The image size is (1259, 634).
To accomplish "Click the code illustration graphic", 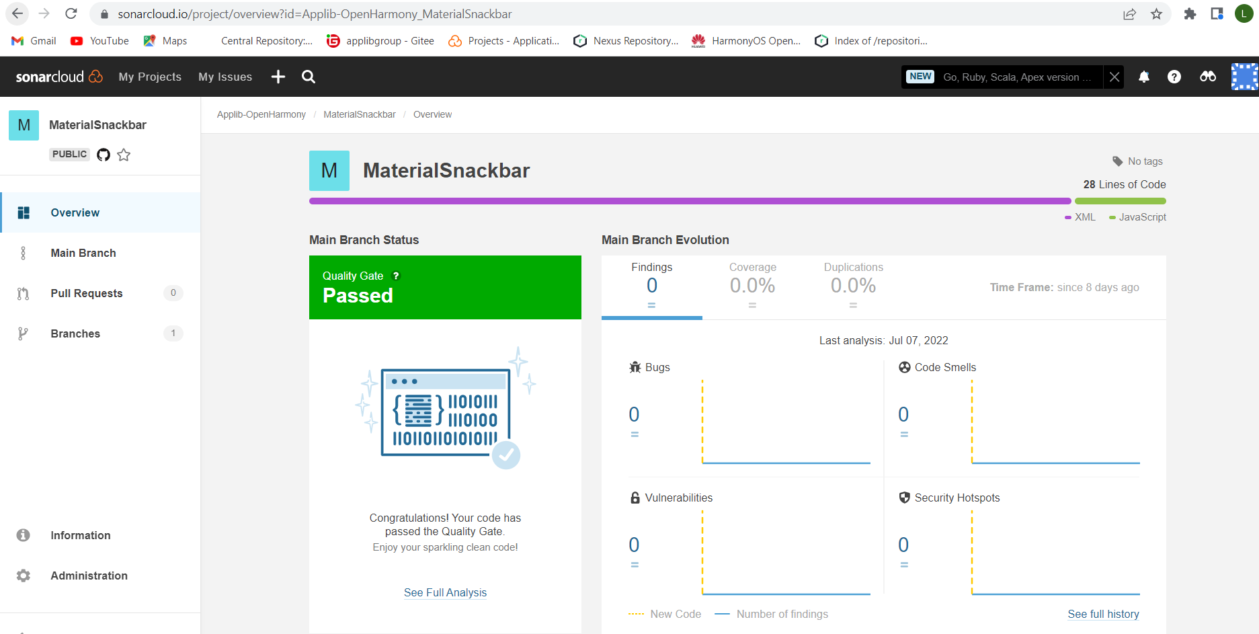I will [445, 409].
